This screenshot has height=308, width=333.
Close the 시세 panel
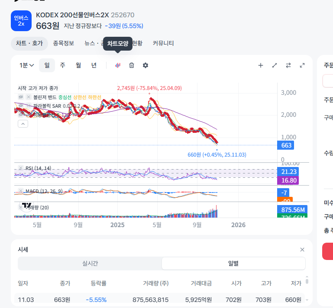click(302, 250)
